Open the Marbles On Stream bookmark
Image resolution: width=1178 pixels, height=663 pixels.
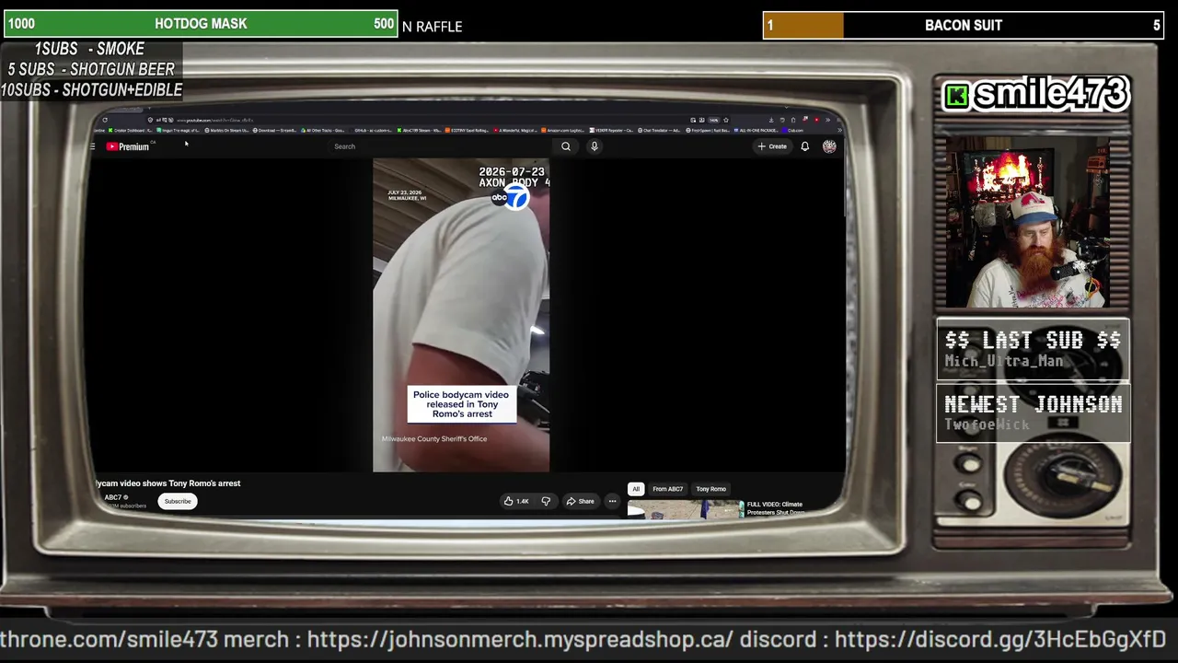coord(227,131)
